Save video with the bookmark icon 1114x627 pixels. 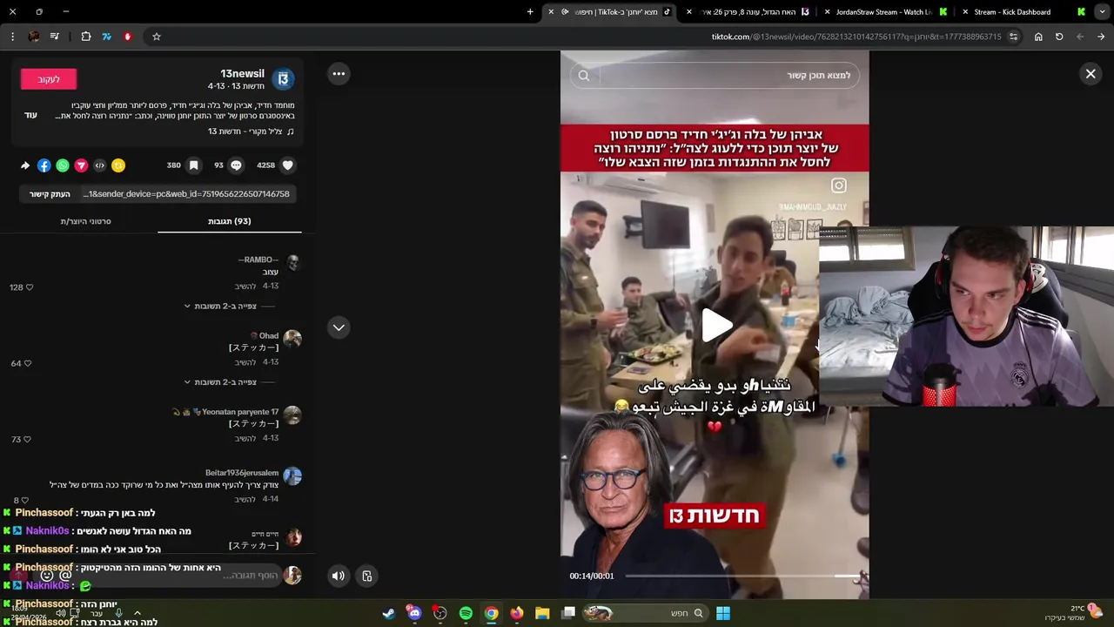click(193, 165)
